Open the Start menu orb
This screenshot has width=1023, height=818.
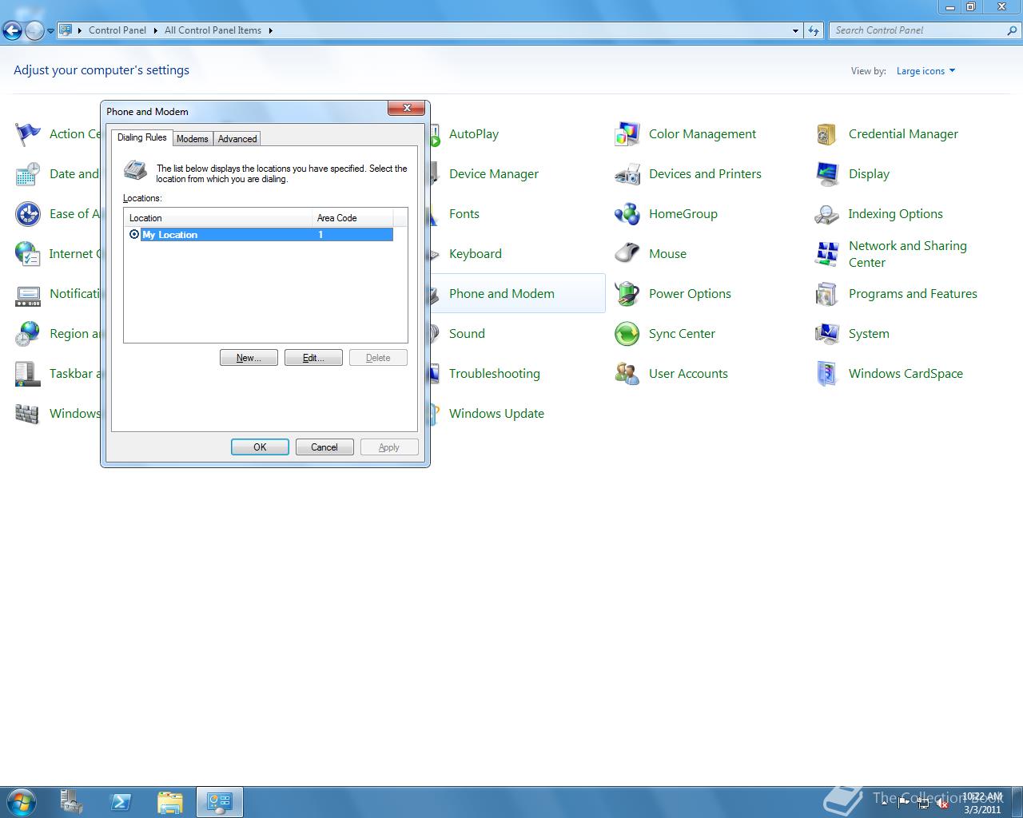tap(22, 802)
